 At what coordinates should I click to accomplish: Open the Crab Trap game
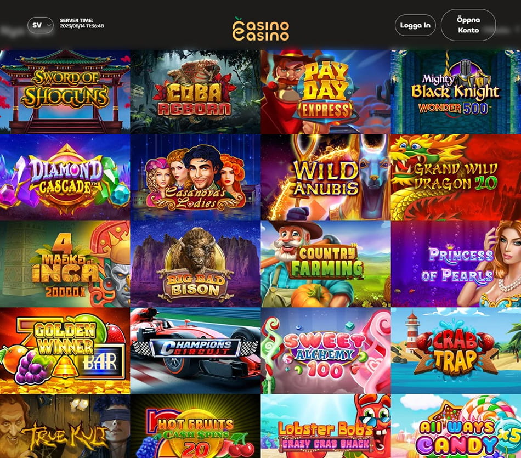pos(456,350)
